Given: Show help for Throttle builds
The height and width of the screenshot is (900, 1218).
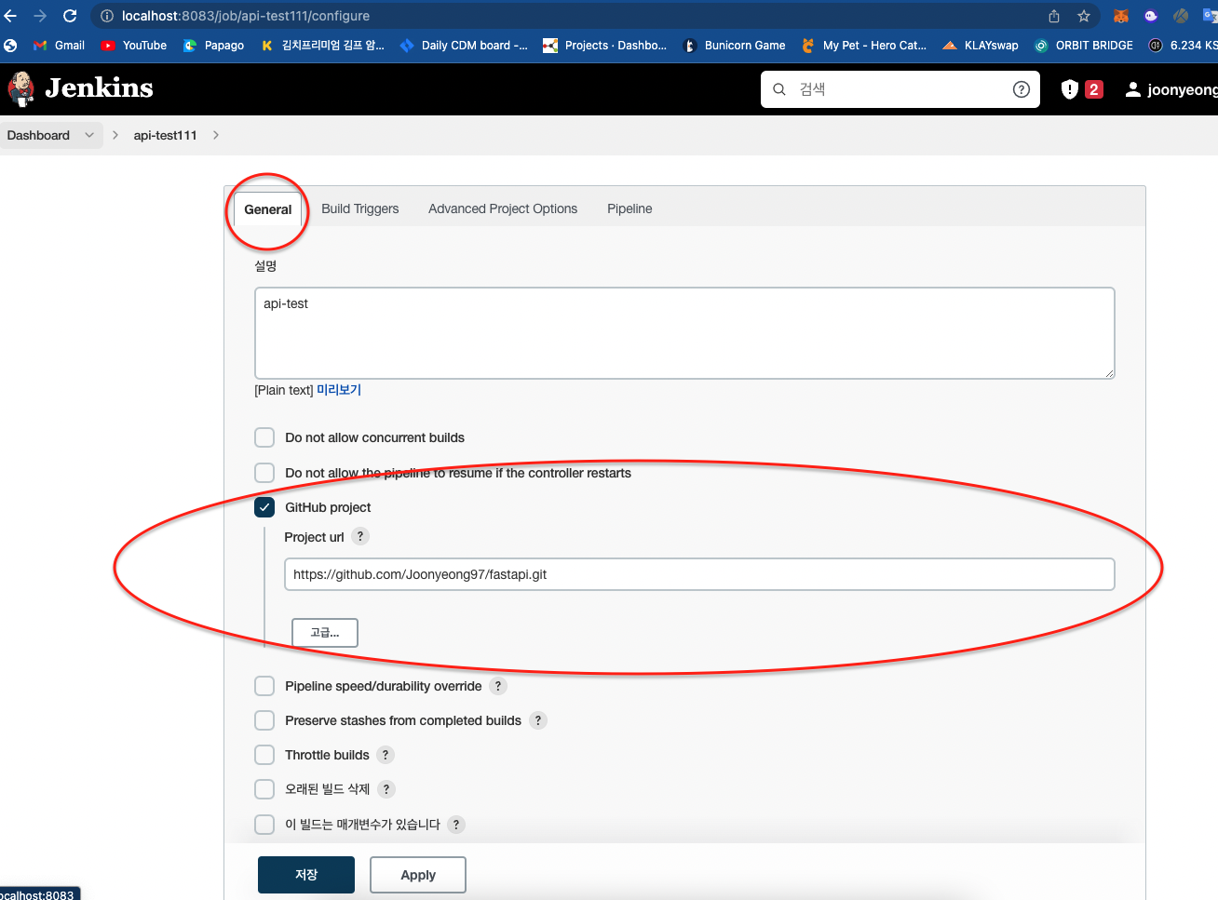Looking at the screenshot, I should coord(386,755).
